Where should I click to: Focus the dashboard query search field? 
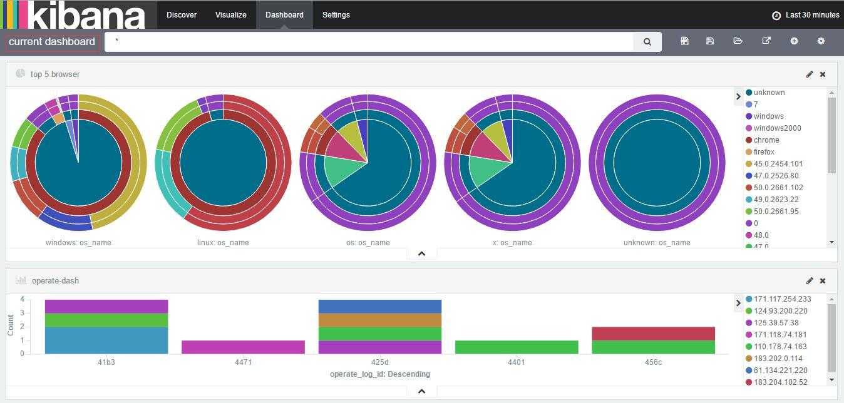(369, 42)
